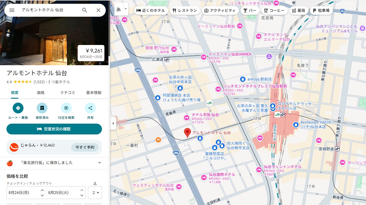Collapse the side panel with the arrow
The width and height of the screenshot is (366, 205).
[x=113, y=123]
